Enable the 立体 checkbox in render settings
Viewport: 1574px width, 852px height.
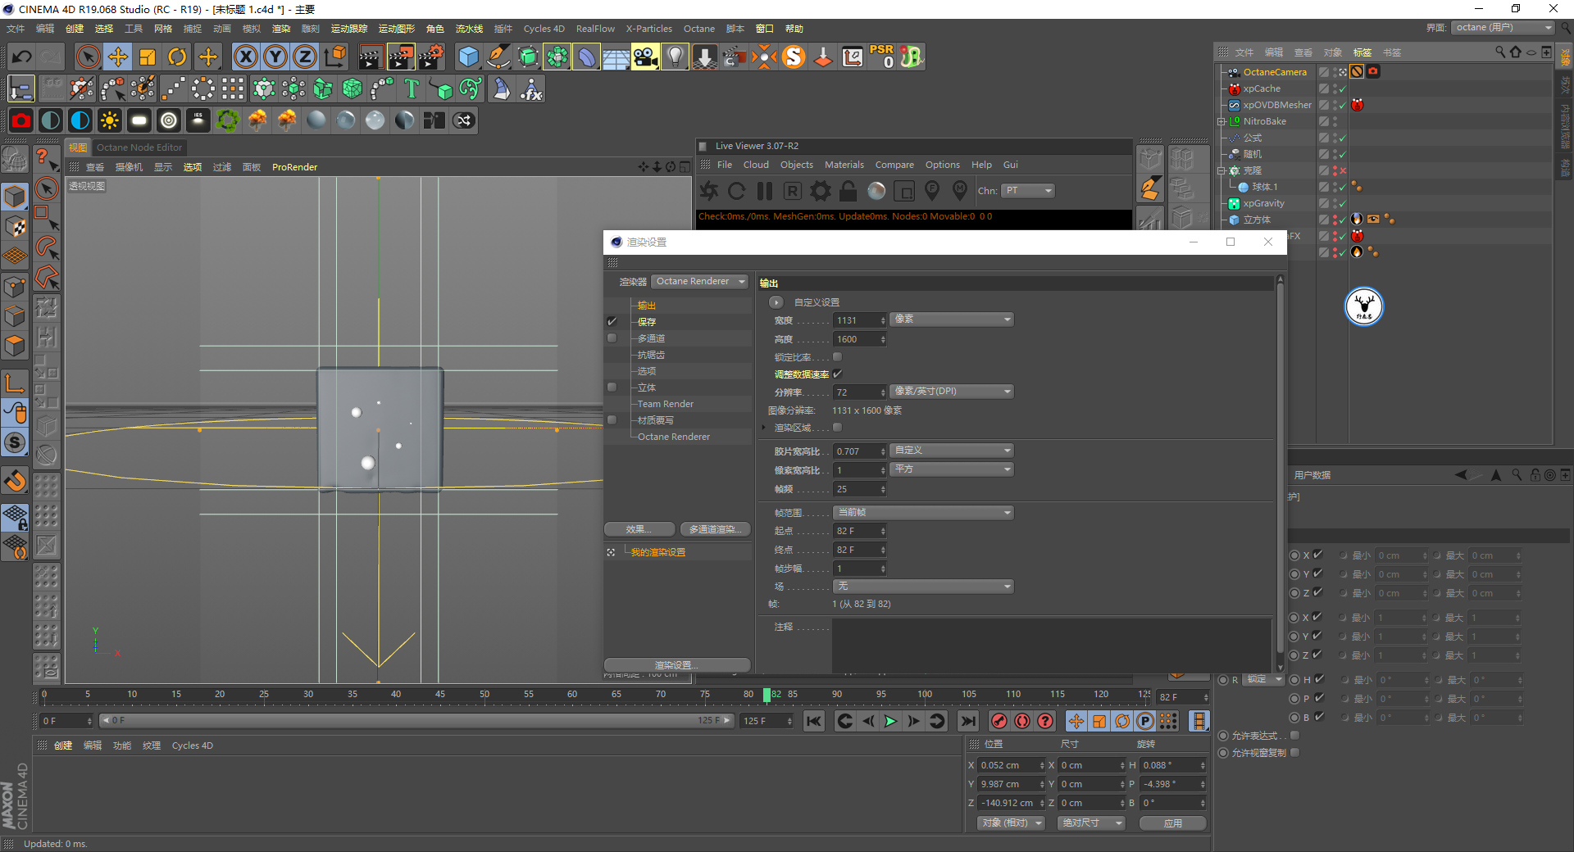click(x=612, y=387)
